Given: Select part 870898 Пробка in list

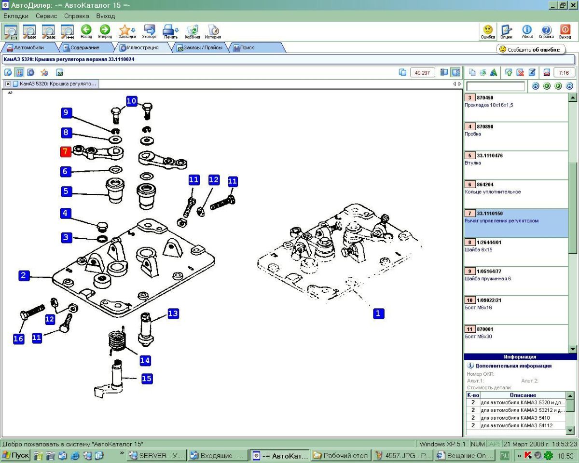Looking at the screenshot, I should tap(516, 136).
